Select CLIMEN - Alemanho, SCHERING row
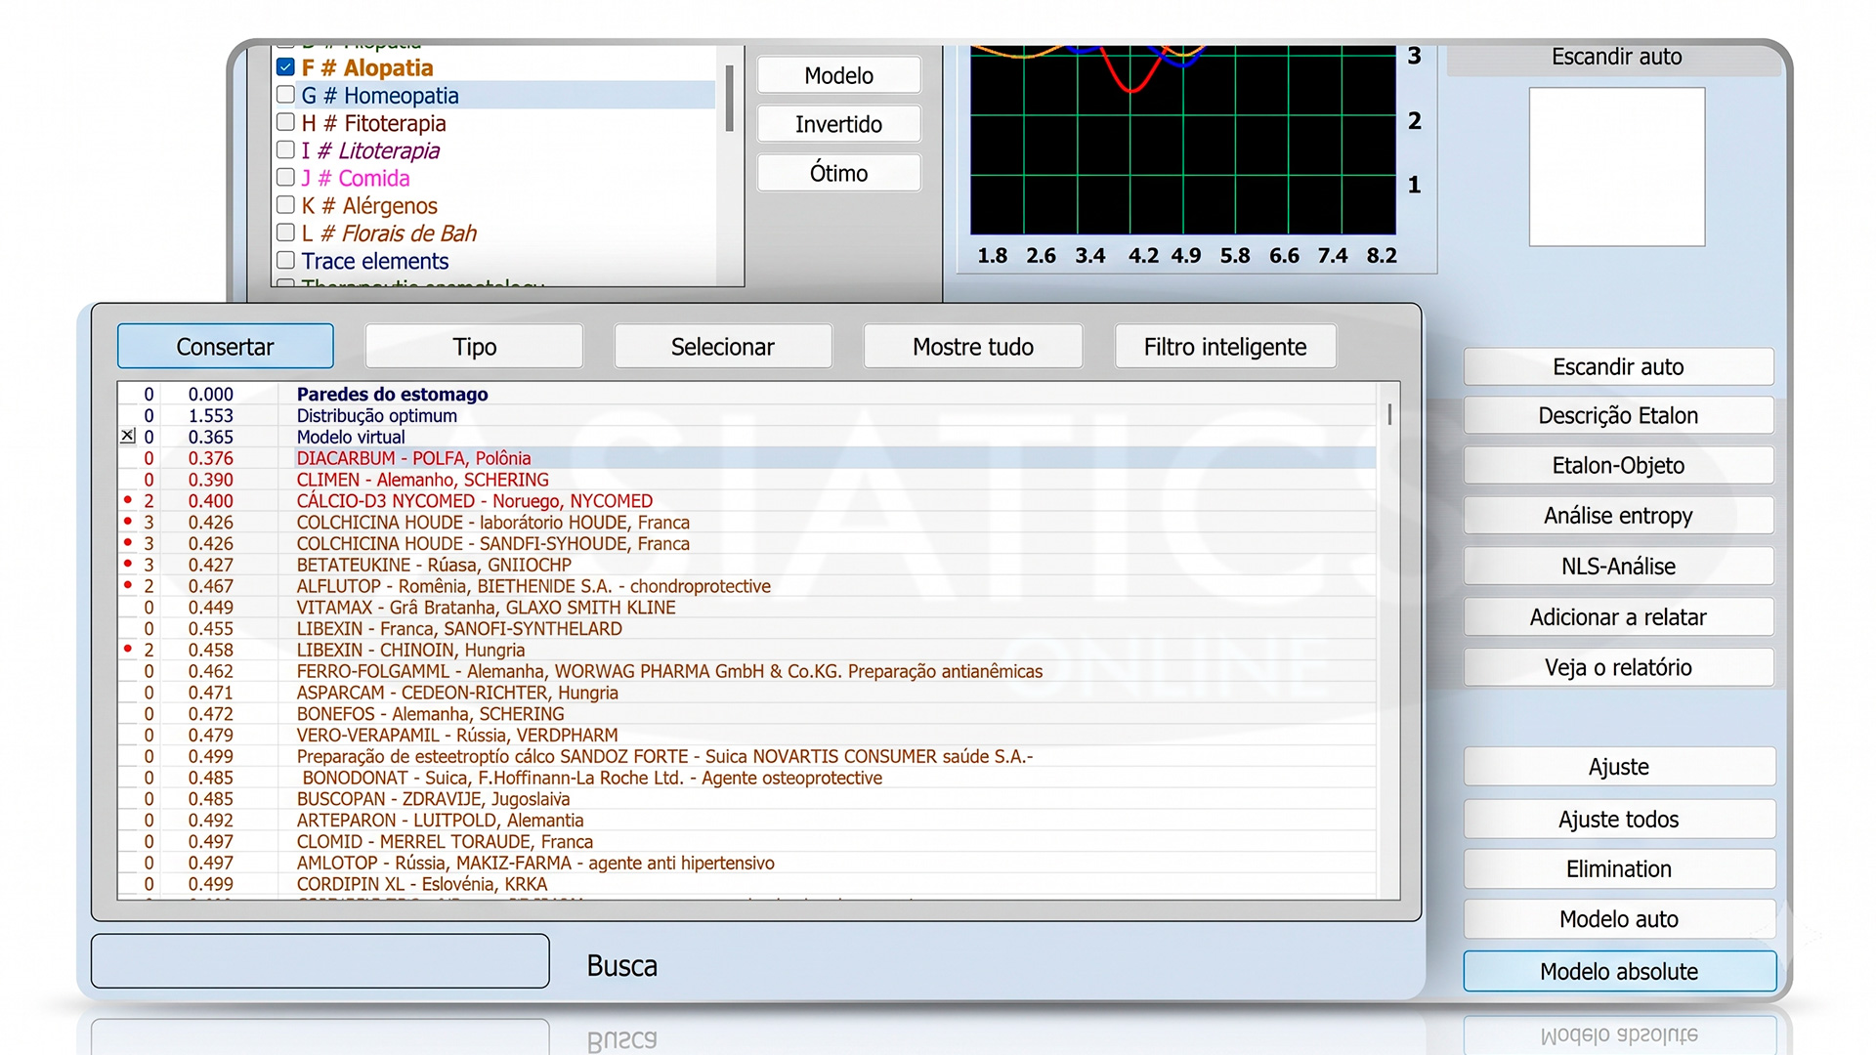 747,480
